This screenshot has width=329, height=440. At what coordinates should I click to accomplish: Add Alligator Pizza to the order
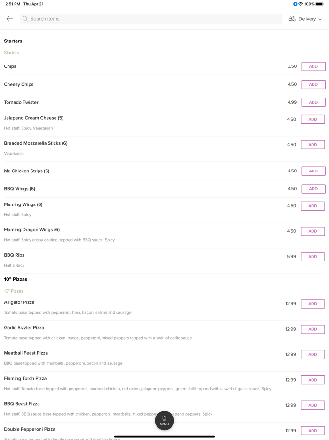pos(313,304)
